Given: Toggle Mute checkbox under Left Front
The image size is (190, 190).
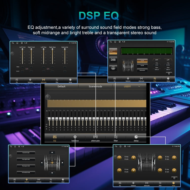Looking at the screenshot, I should click(23, 67).
